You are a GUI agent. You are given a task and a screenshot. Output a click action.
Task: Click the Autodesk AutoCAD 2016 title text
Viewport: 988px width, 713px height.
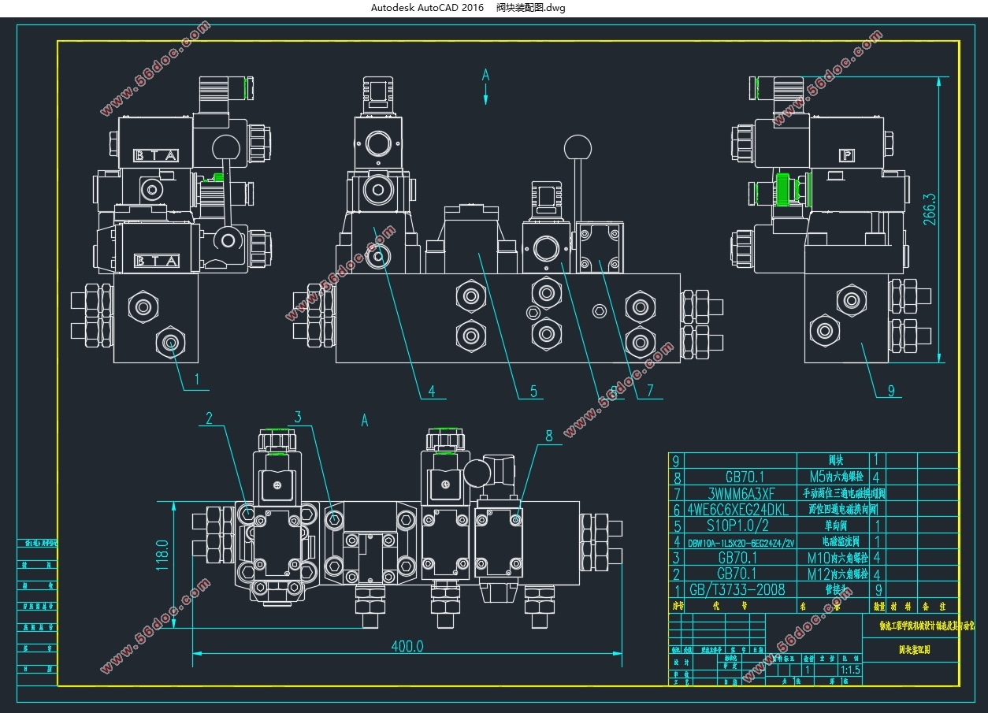pos(428,8)
